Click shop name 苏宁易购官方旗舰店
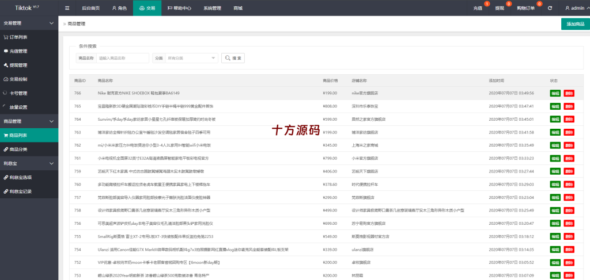This screenshot has height=280, width=590. click(x=369, y=223)
